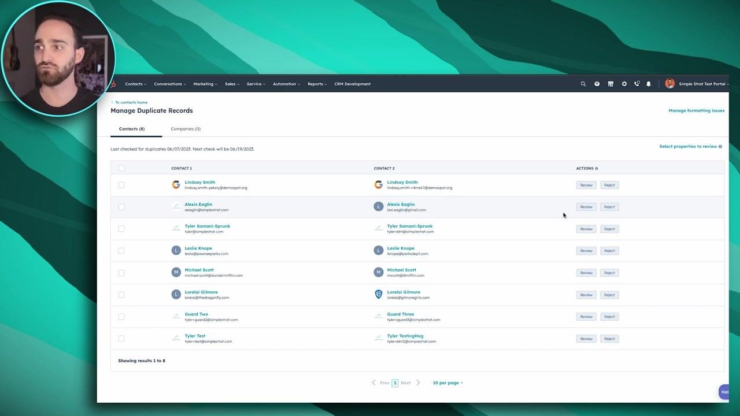The image size is (740, 416).
Task: Check the Guard Two row checkbox
Action: (121, 317)
